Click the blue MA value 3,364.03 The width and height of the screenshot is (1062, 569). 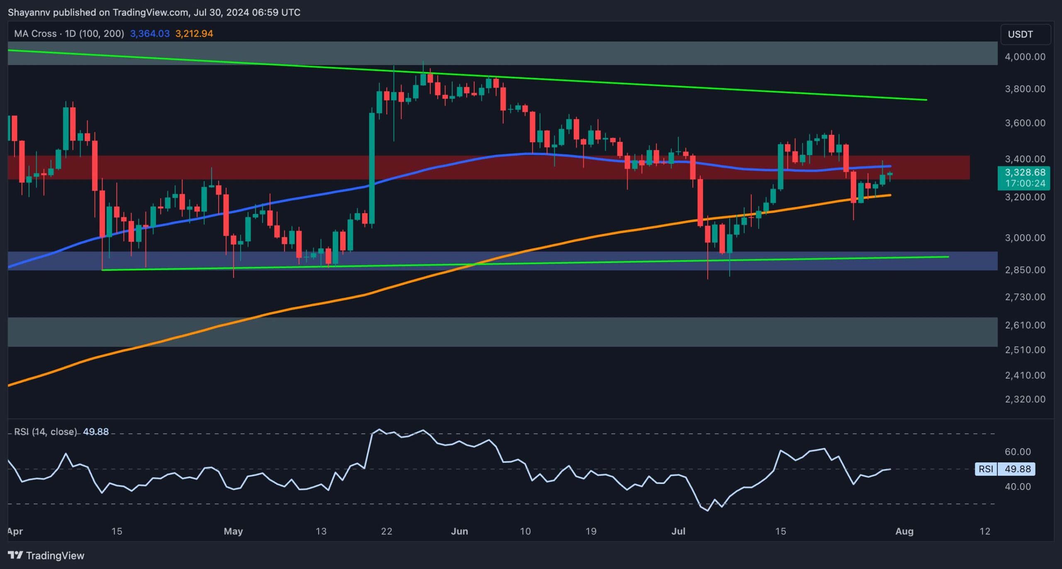150,34
